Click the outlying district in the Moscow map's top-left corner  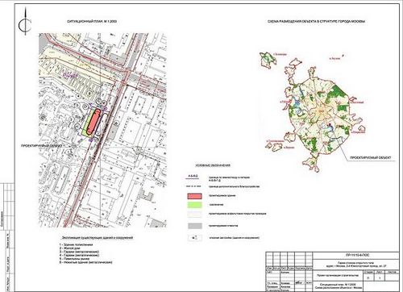pos(268,60)
